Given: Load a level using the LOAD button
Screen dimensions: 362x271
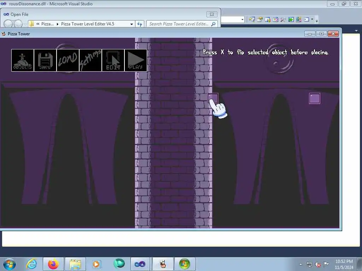Looking at the screenshot, I should pyautogui.click(x=68, y=60).
